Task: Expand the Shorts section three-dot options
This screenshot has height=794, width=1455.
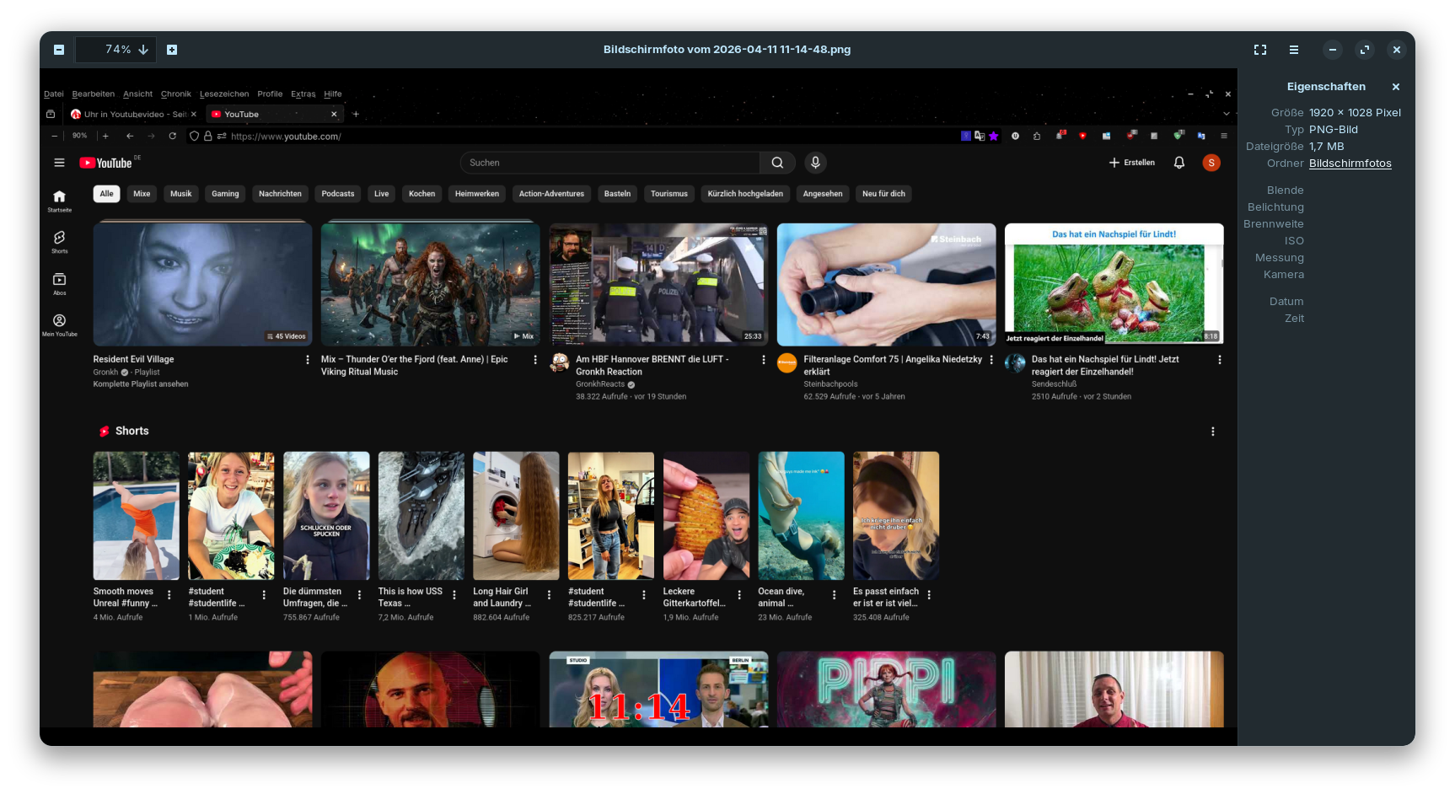Action: point(1213,432)
